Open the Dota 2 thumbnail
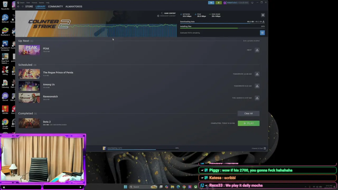This screenshot has width=338, height=190. coord(29,123)
